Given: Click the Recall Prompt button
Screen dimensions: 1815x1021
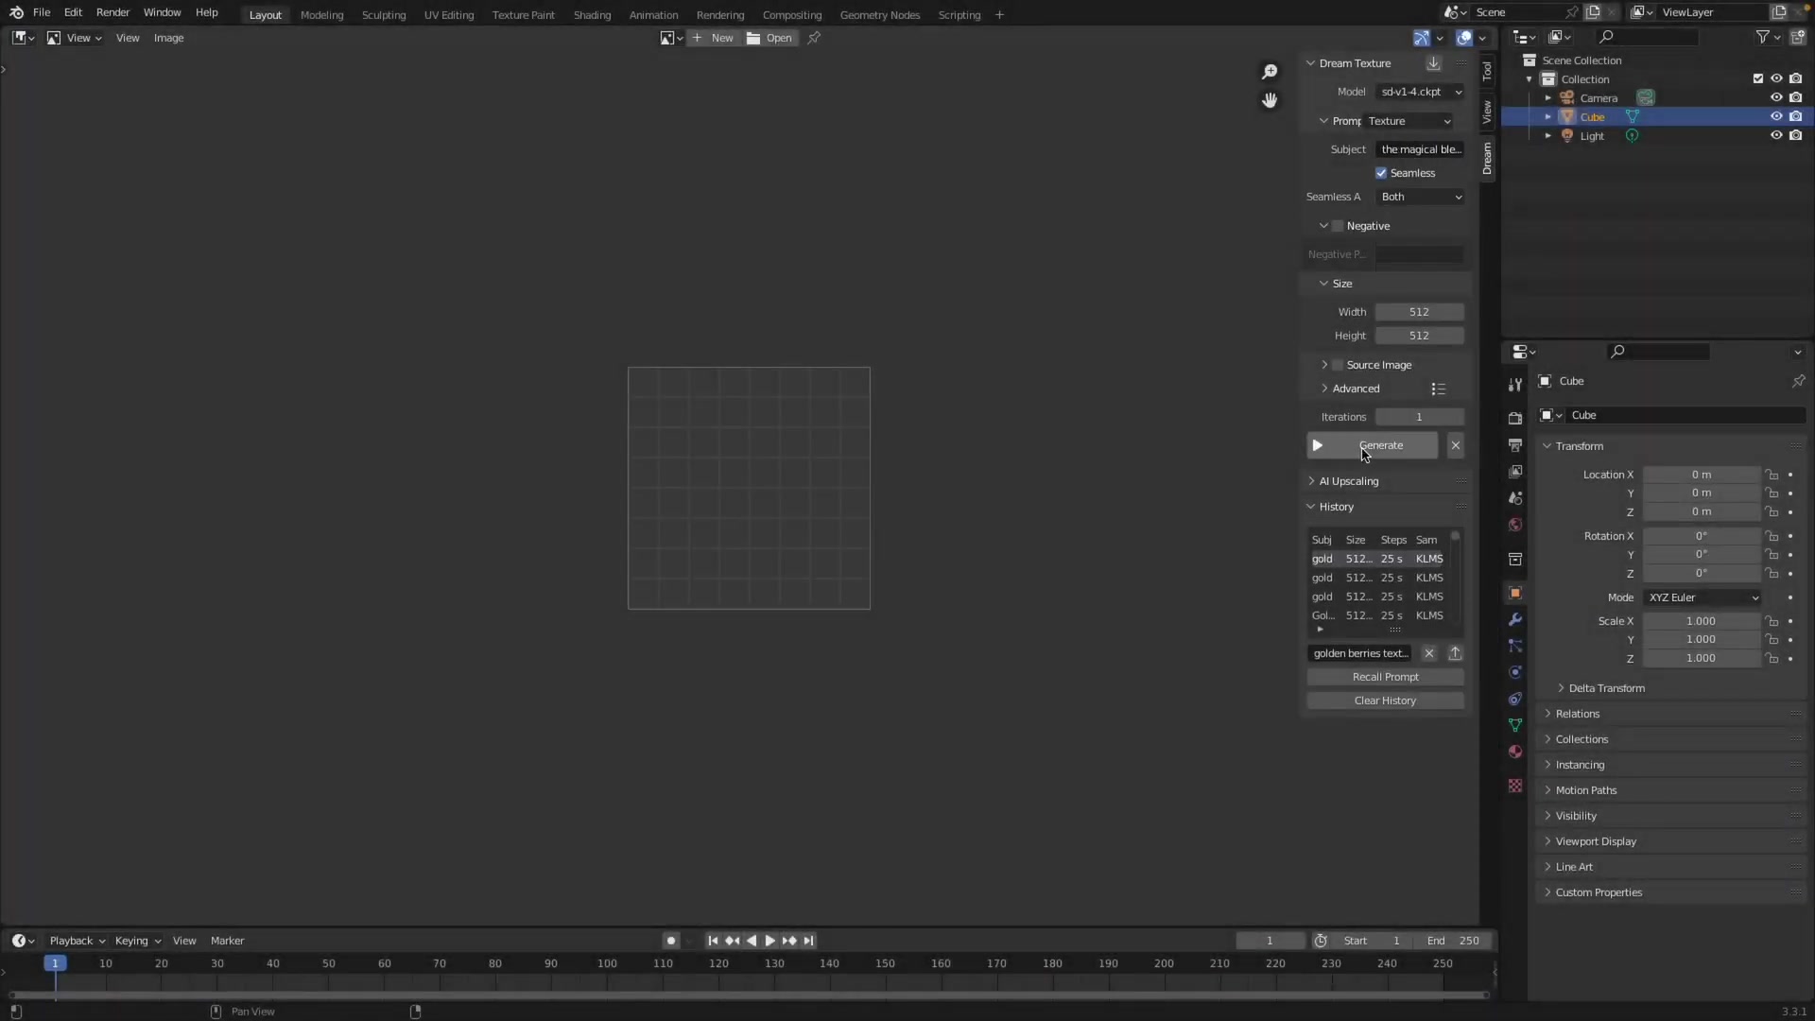Looking at the screenshot, I should pyautogui.click(x=1385, y=677).
